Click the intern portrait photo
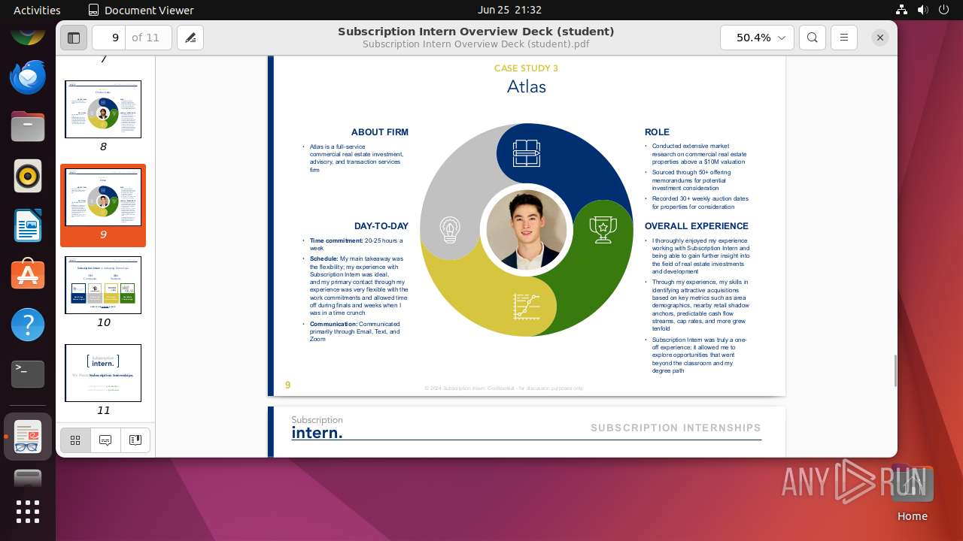This screenshot has width=963, height=541. (527, 230)
